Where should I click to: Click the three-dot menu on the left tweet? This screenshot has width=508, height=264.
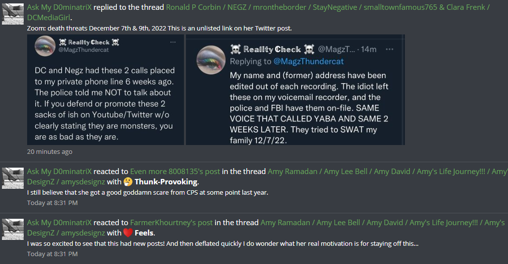click(x=173, y=42)
